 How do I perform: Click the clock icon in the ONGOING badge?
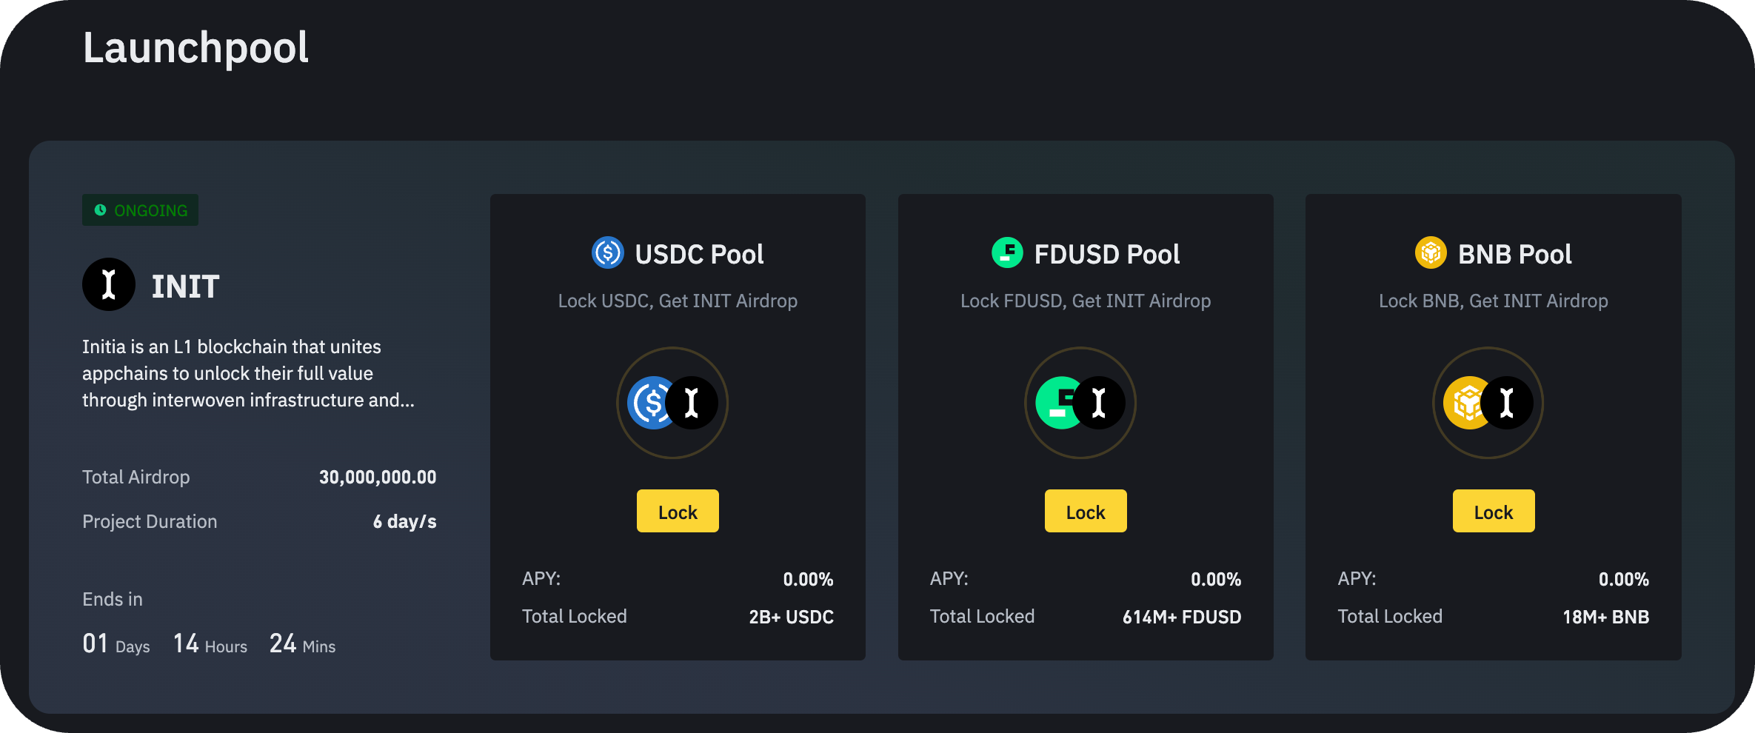point(100,210)
